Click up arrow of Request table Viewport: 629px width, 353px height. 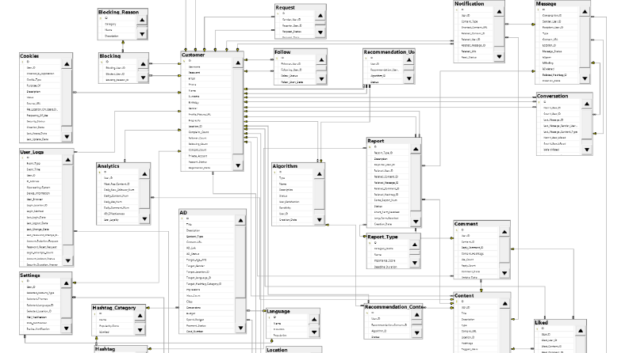coord(320,16)
